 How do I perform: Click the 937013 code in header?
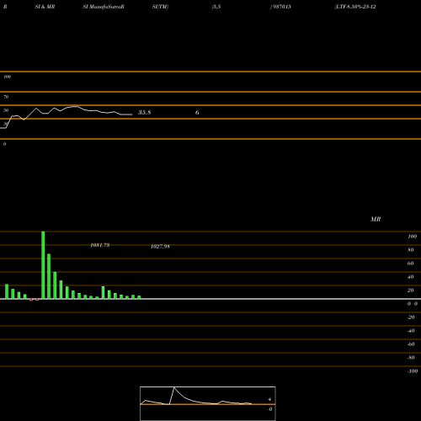click(x=282, y=7)
